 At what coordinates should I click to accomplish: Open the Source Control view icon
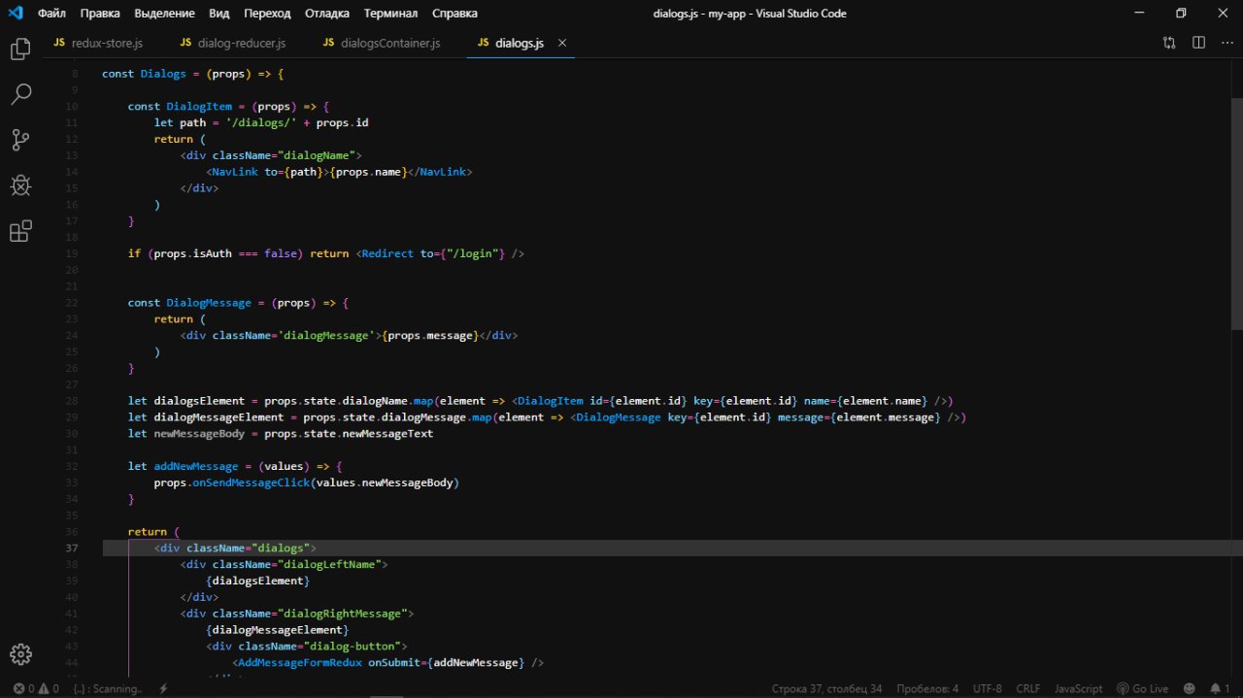tap(20, 140)
